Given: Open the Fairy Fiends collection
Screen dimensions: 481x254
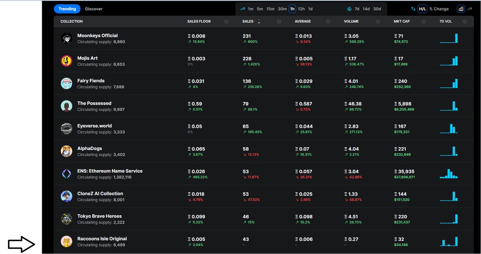Looking at the screenshot, I should (x=91, y=81).
